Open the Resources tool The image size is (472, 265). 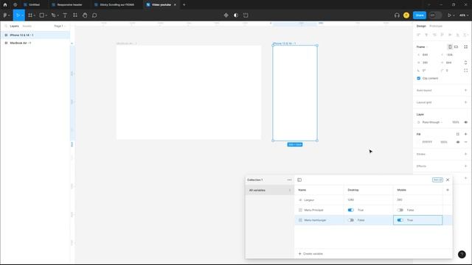[75, 15]
